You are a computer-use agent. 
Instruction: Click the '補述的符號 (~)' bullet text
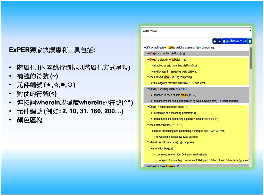click(x=37, y=76)
